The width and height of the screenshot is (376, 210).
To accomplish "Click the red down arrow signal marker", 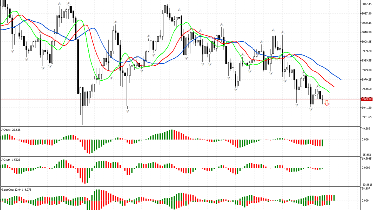I will (x=327, y=103).
